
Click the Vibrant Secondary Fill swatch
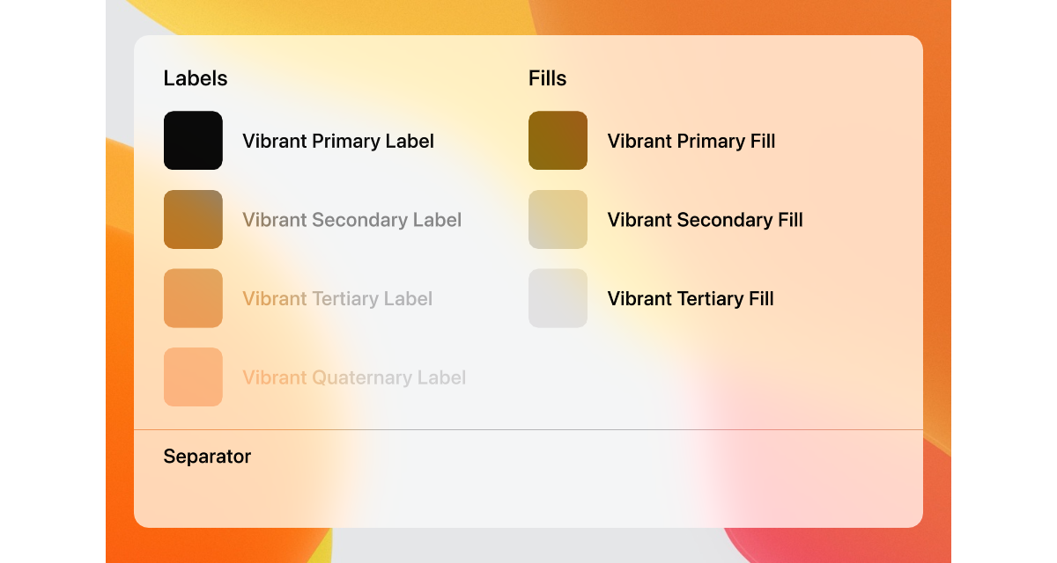(558, 220)
